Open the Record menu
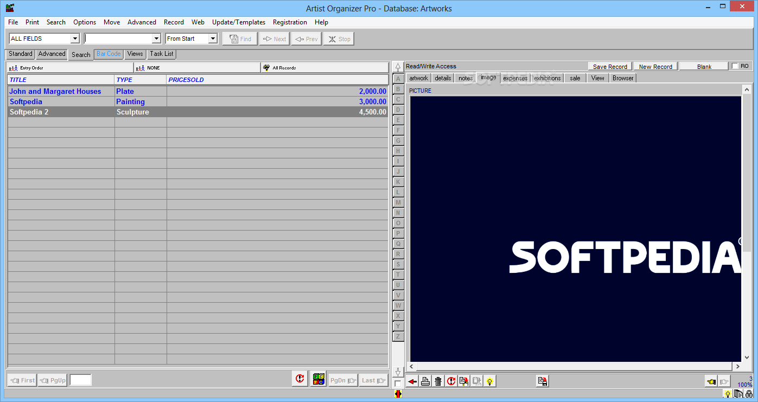 174,22
